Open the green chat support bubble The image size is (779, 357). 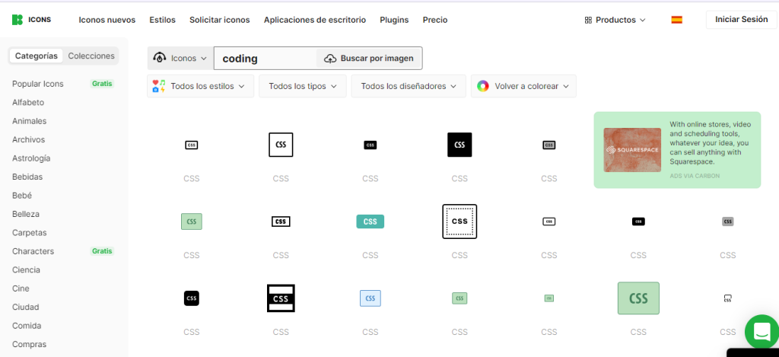(762, 331)
